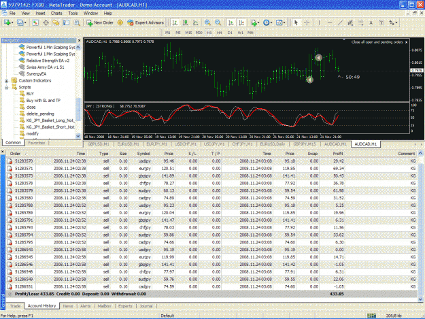
Task: Select the Relative Strength EA v2 advisor
Action: click(48, 61)
